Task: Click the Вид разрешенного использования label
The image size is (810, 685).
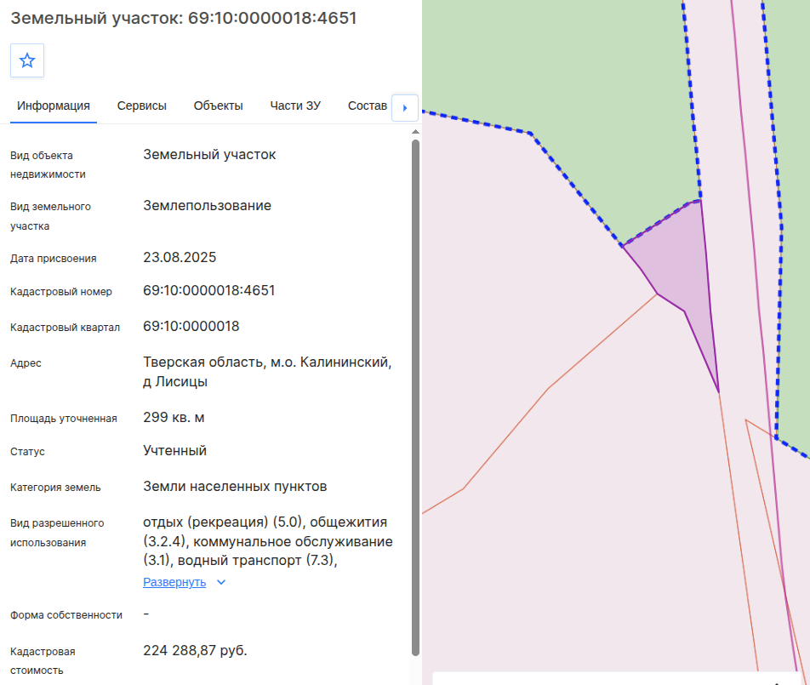Action: click(x=57, y=534)
